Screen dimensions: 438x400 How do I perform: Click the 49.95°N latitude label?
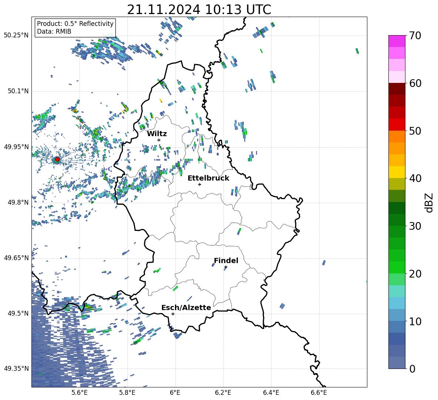[16, 147]
